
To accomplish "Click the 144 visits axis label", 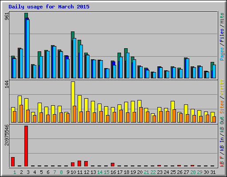I will 7,85.
